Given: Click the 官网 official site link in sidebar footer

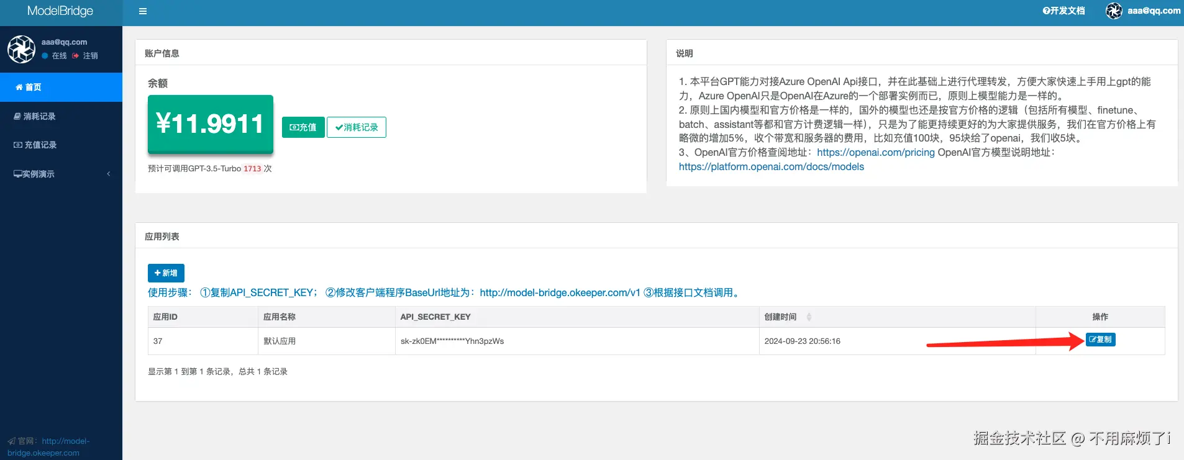Looking at the screenshot, I should click(48, 447).
